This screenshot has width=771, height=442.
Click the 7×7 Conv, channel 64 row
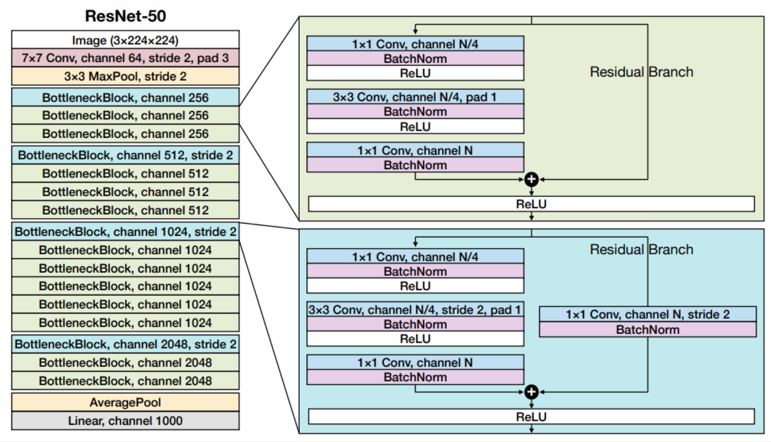click(x=125, y=58)
